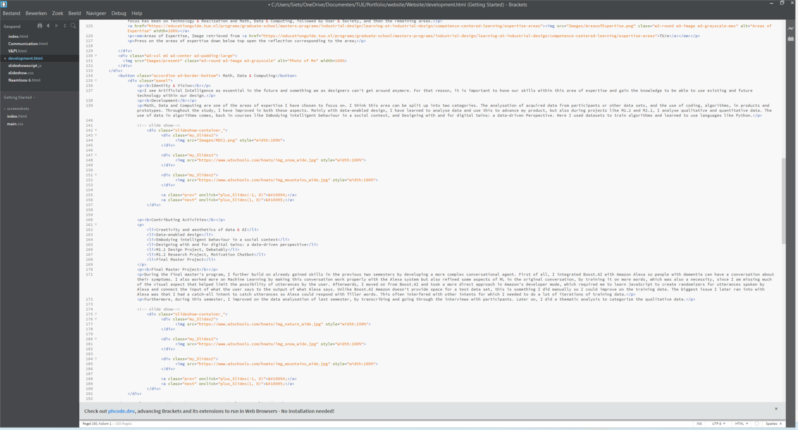Screen dimensions: 798x430
Task: Click the binoculars show-in-file-tree icon
Action: pos(40,26)
